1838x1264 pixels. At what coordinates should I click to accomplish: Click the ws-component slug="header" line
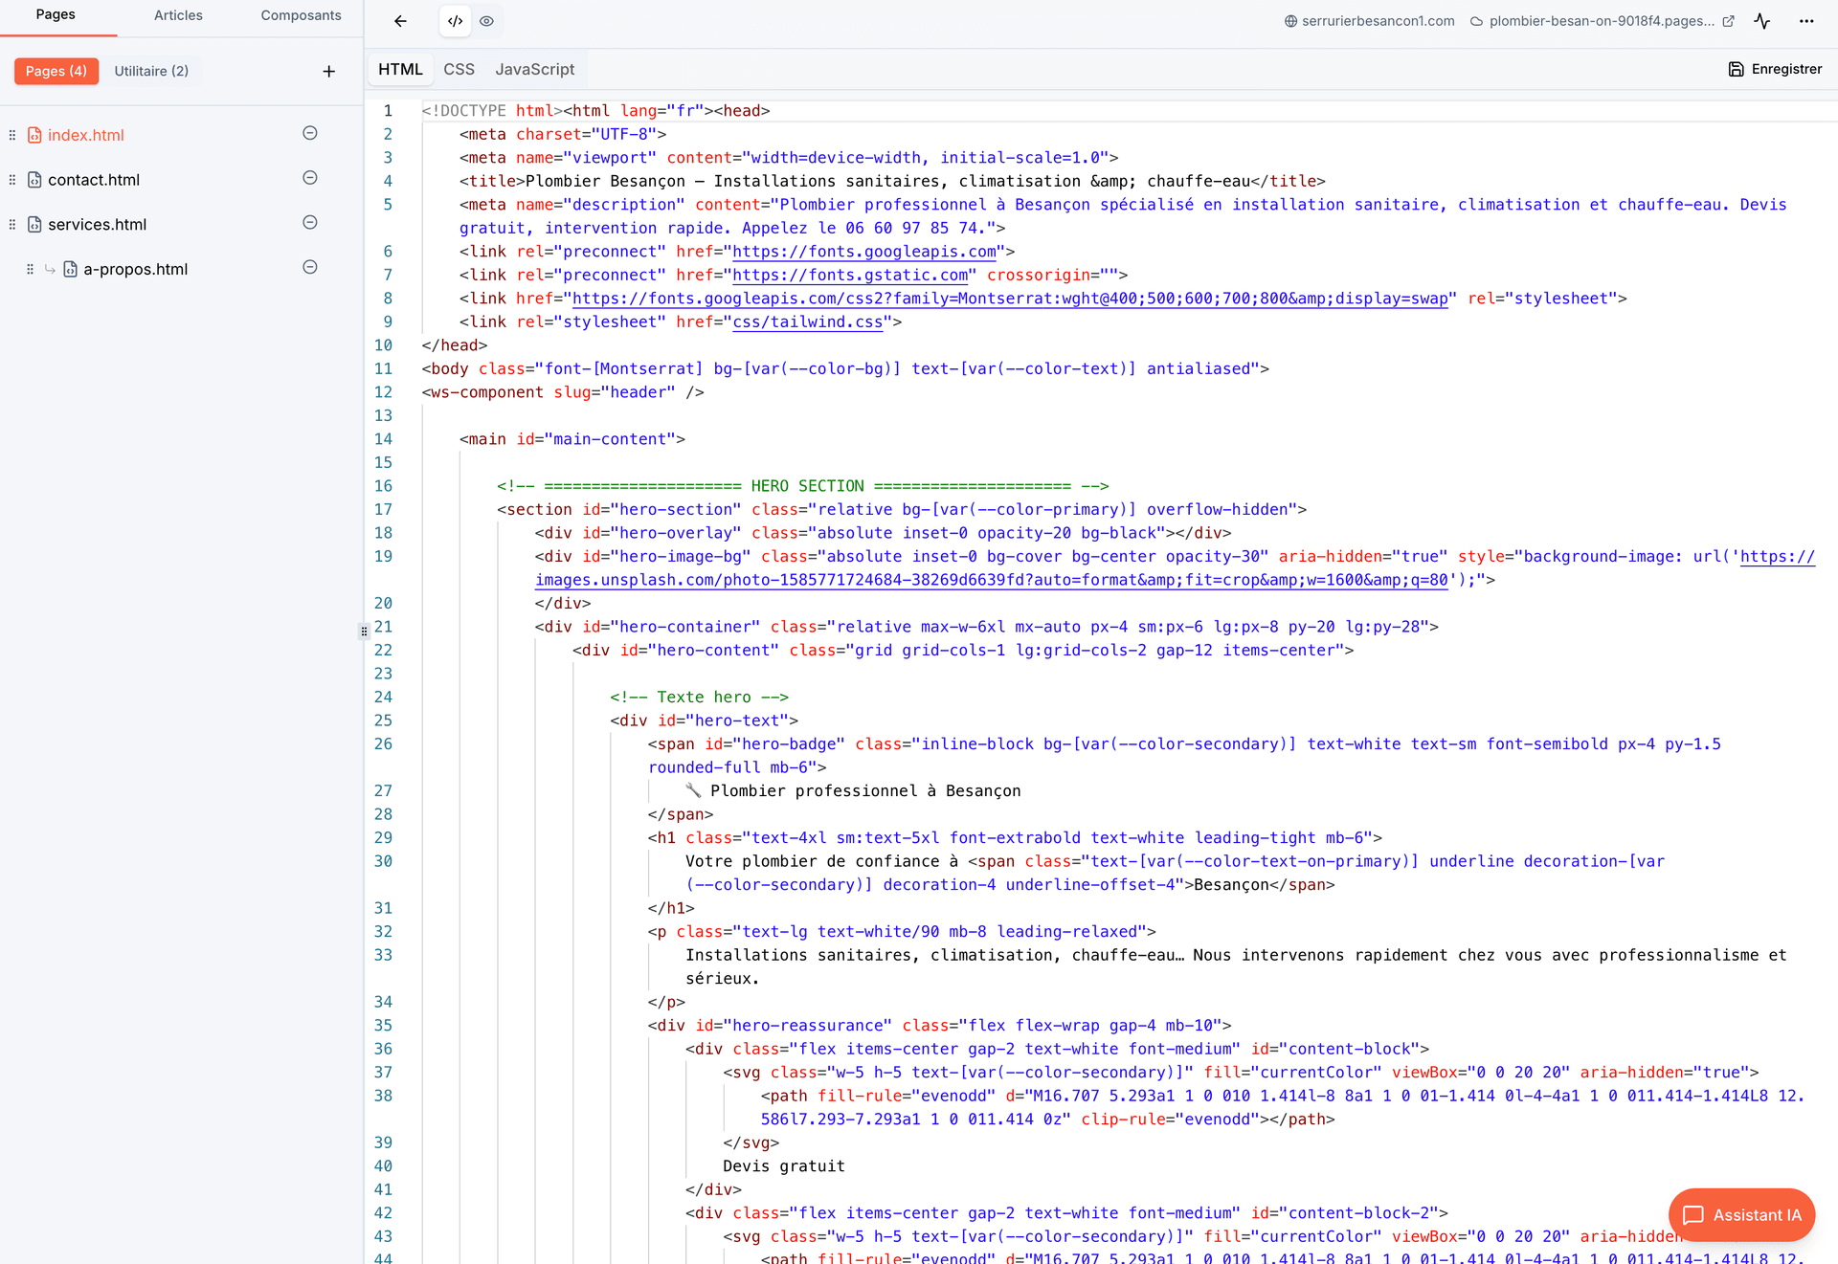(563, 392)
